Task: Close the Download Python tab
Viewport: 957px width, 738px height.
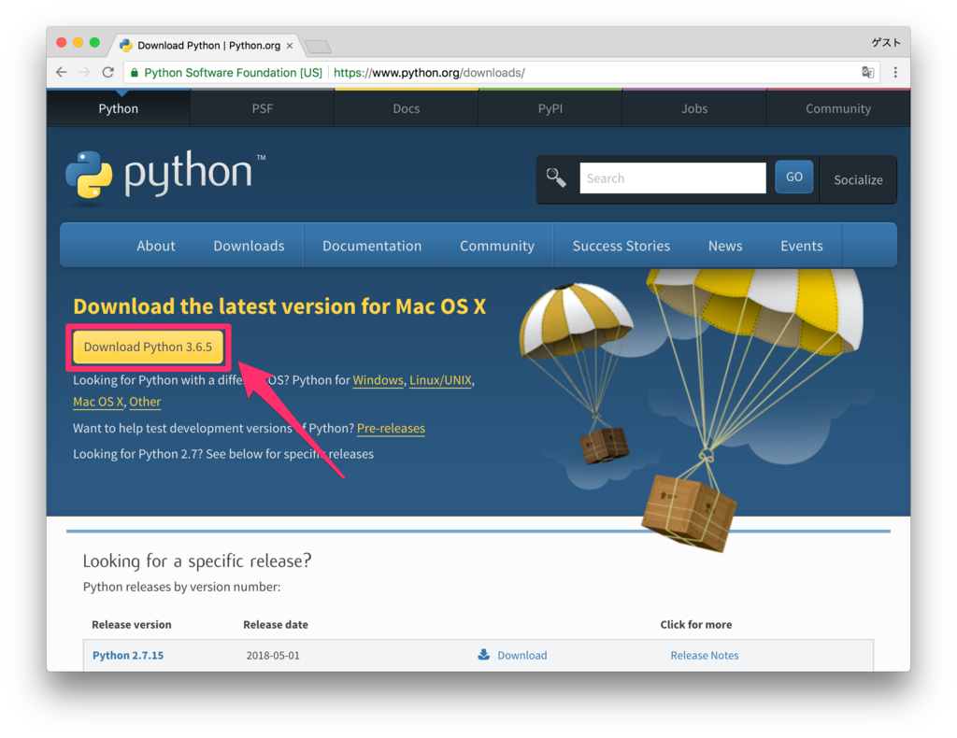Action: (x=290, y=46)
